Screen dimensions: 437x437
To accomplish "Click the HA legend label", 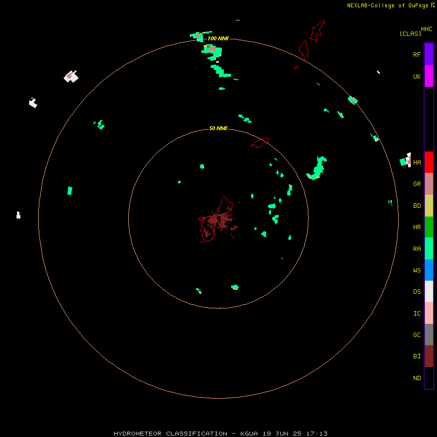I will (x=417, y=162).
